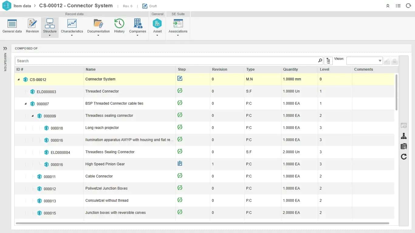Click the horizontal scrollbar below the table
This screenshot has width=415, height=233.
pyautogui.click(x=202, y=223)
